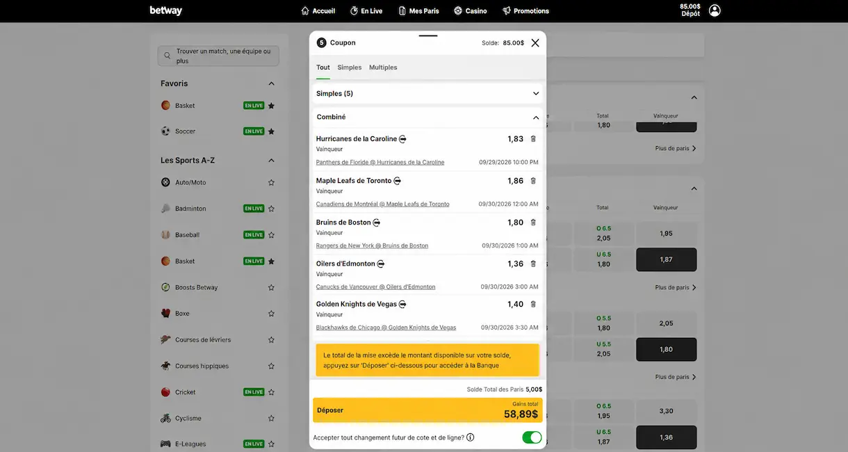Open Rangers de New York @ Bruins link
The height and width of the screenshot is (452, 848).
click(372, 245)
